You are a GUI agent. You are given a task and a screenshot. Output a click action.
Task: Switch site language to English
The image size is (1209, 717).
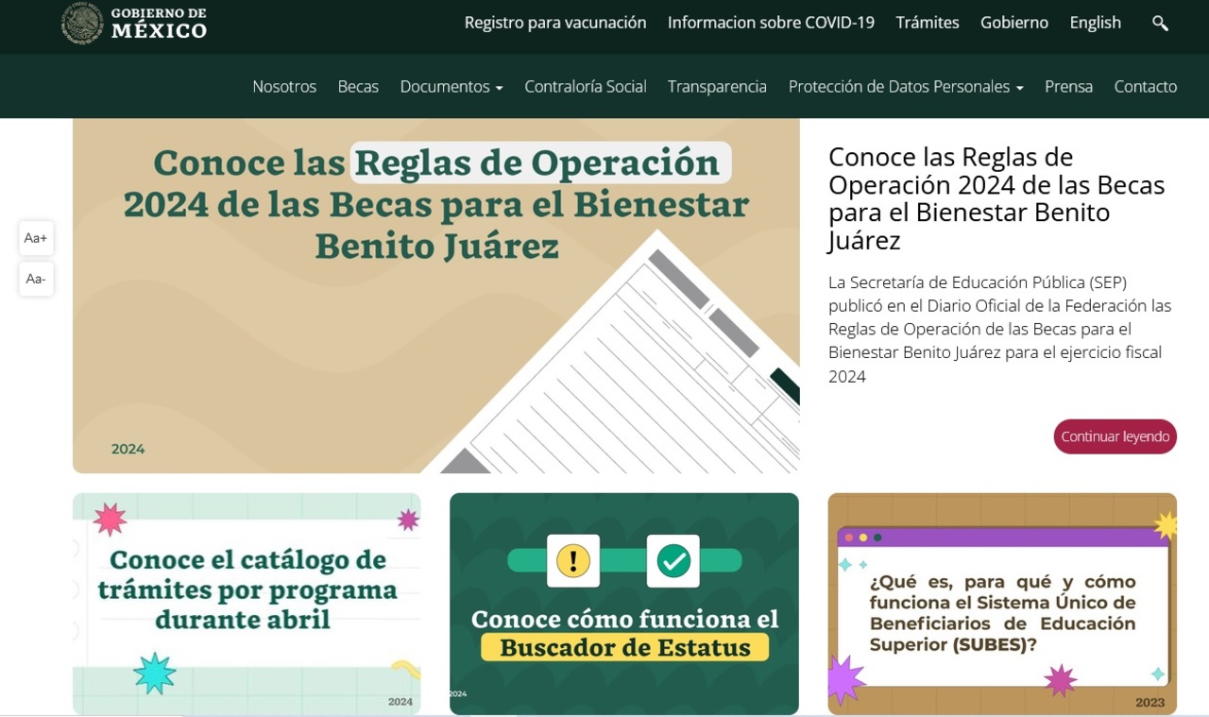click(x=1095, y=23)
